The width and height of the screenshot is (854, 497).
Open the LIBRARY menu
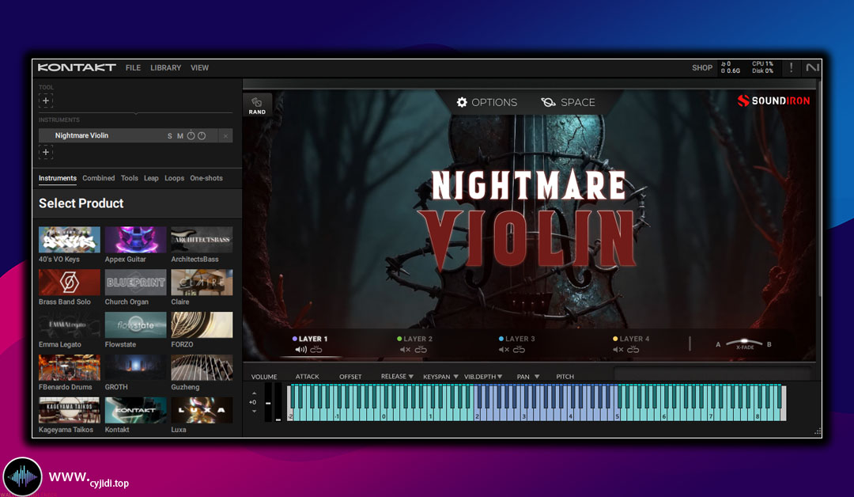tap(165, 67)
